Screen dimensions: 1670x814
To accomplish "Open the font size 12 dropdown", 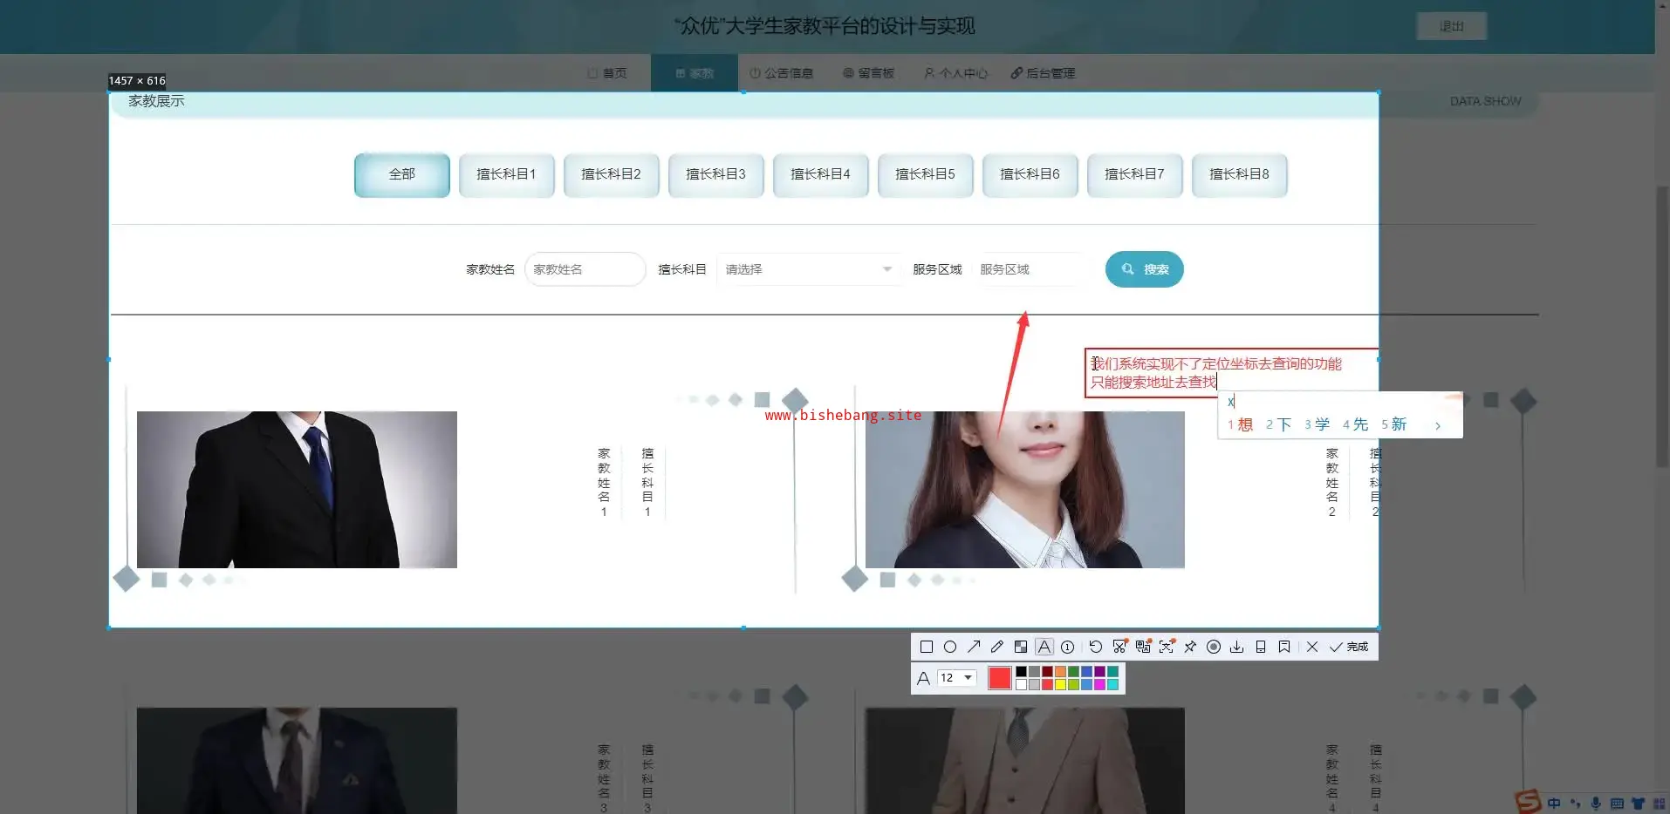I will click(956, 678).
